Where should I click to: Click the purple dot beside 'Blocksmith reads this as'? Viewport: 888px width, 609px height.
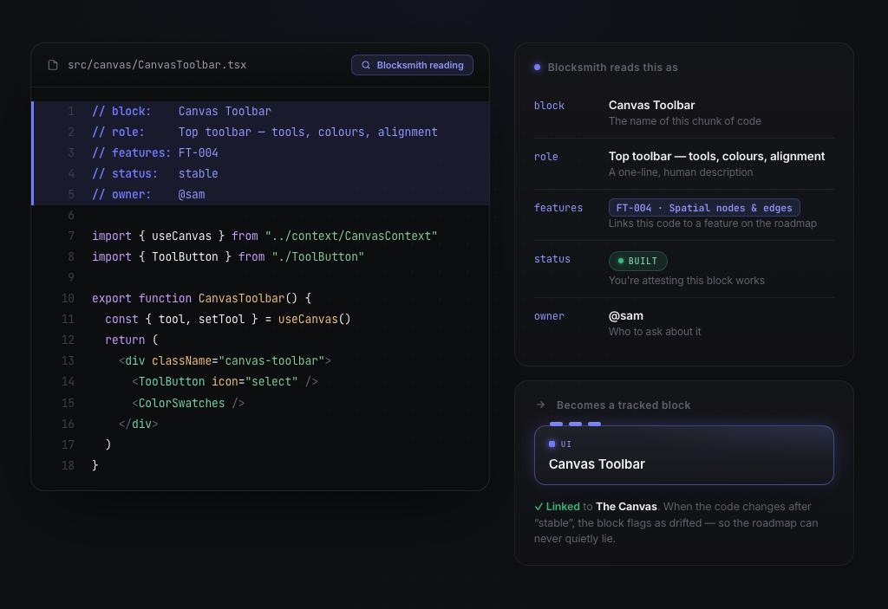537,68
